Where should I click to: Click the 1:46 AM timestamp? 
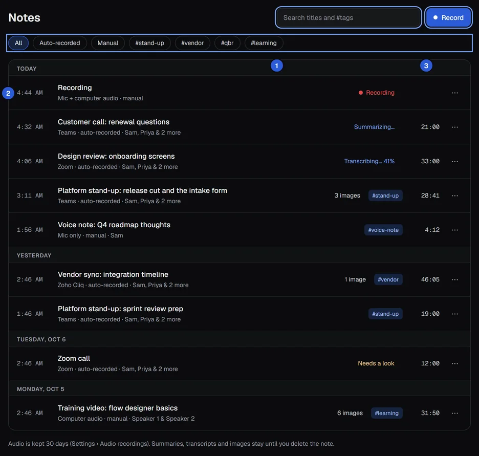(x=30, y=314)
